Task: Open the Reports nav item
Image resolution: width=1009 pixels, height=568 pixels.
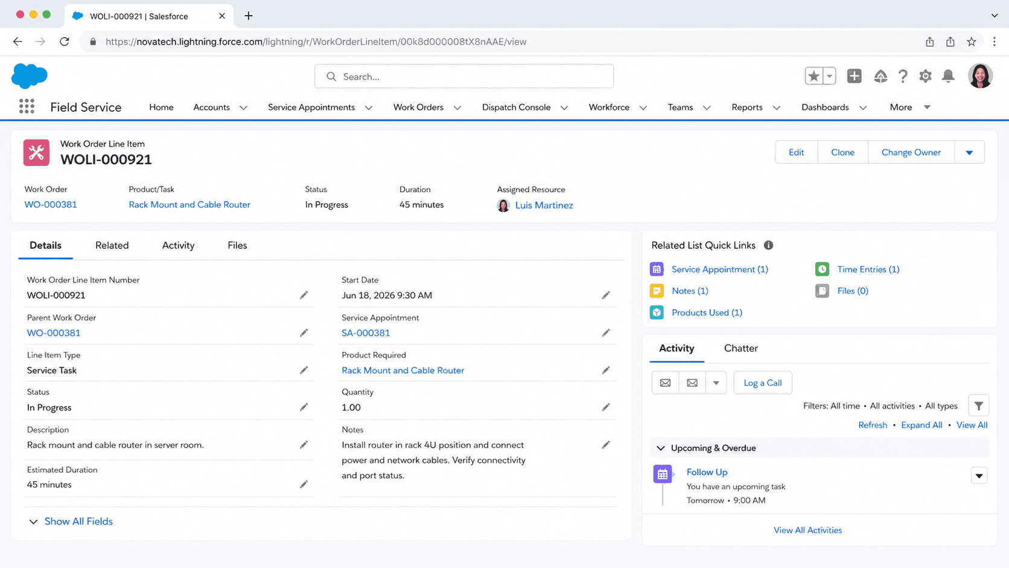Action: 747,107
